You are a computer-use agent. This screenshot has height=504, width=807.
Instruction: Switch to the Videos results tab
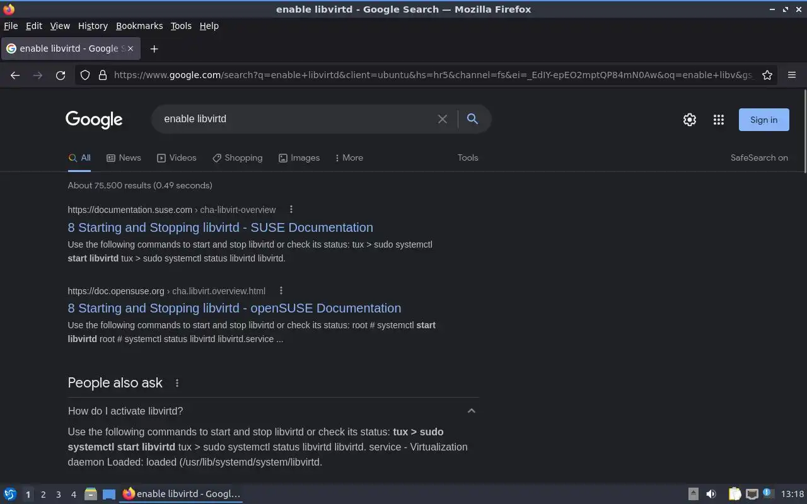(x=177, y=158)
